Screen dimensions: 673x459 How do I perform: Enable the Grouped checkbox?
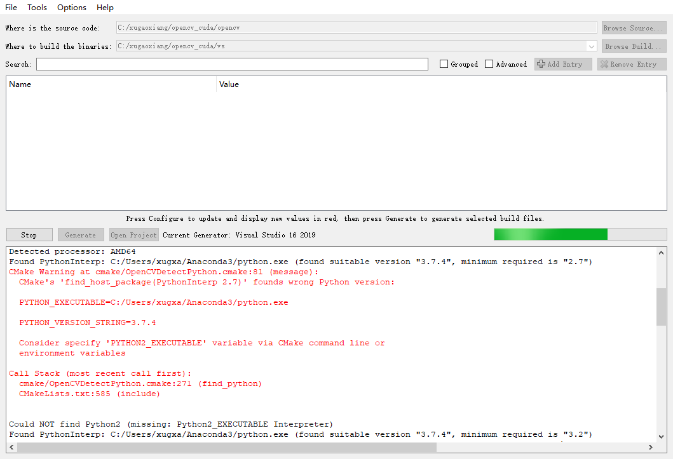(x=444, y=64)
